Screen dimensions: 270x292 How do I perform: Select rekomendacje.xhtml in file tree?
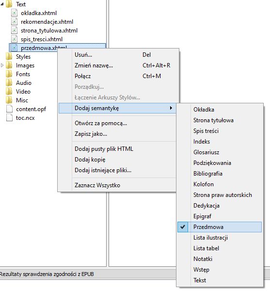tap(47, 22)
